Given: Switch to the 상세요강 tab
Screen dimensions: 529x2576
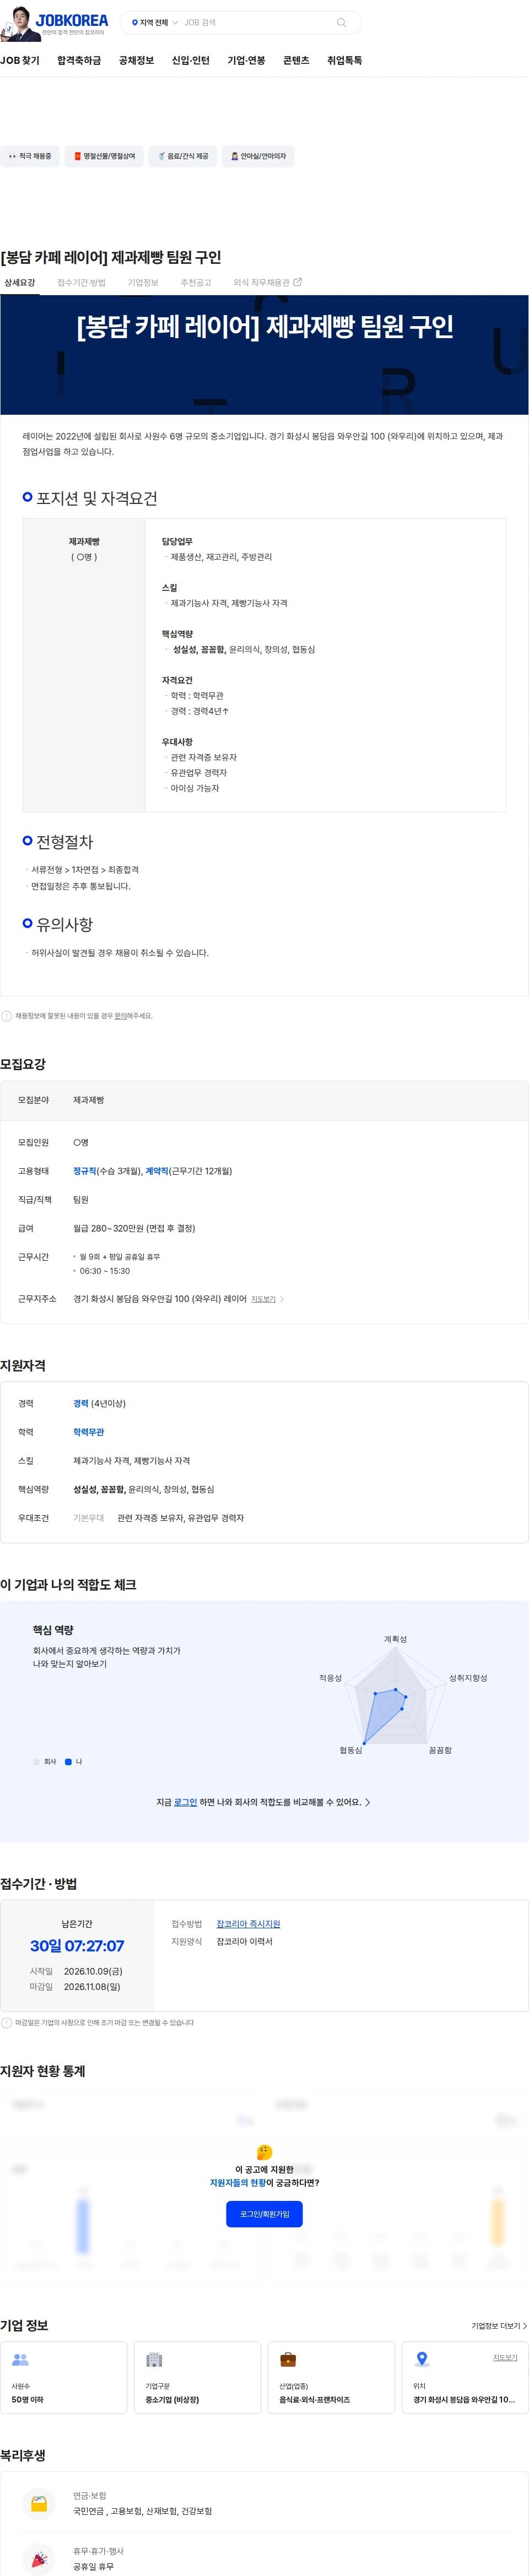Looking at the screenshot, I should click(20, 283).
